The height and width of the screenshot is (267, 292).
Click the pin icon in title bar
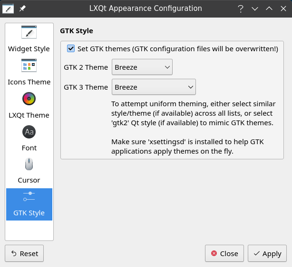(22, 9)
